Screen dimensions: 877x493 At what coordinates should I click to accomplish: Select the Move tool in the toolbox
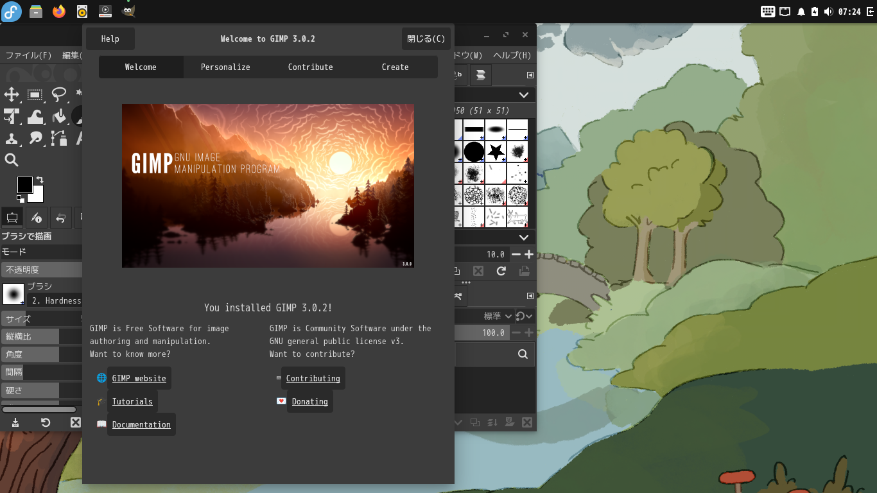click(x=12, y=95)
